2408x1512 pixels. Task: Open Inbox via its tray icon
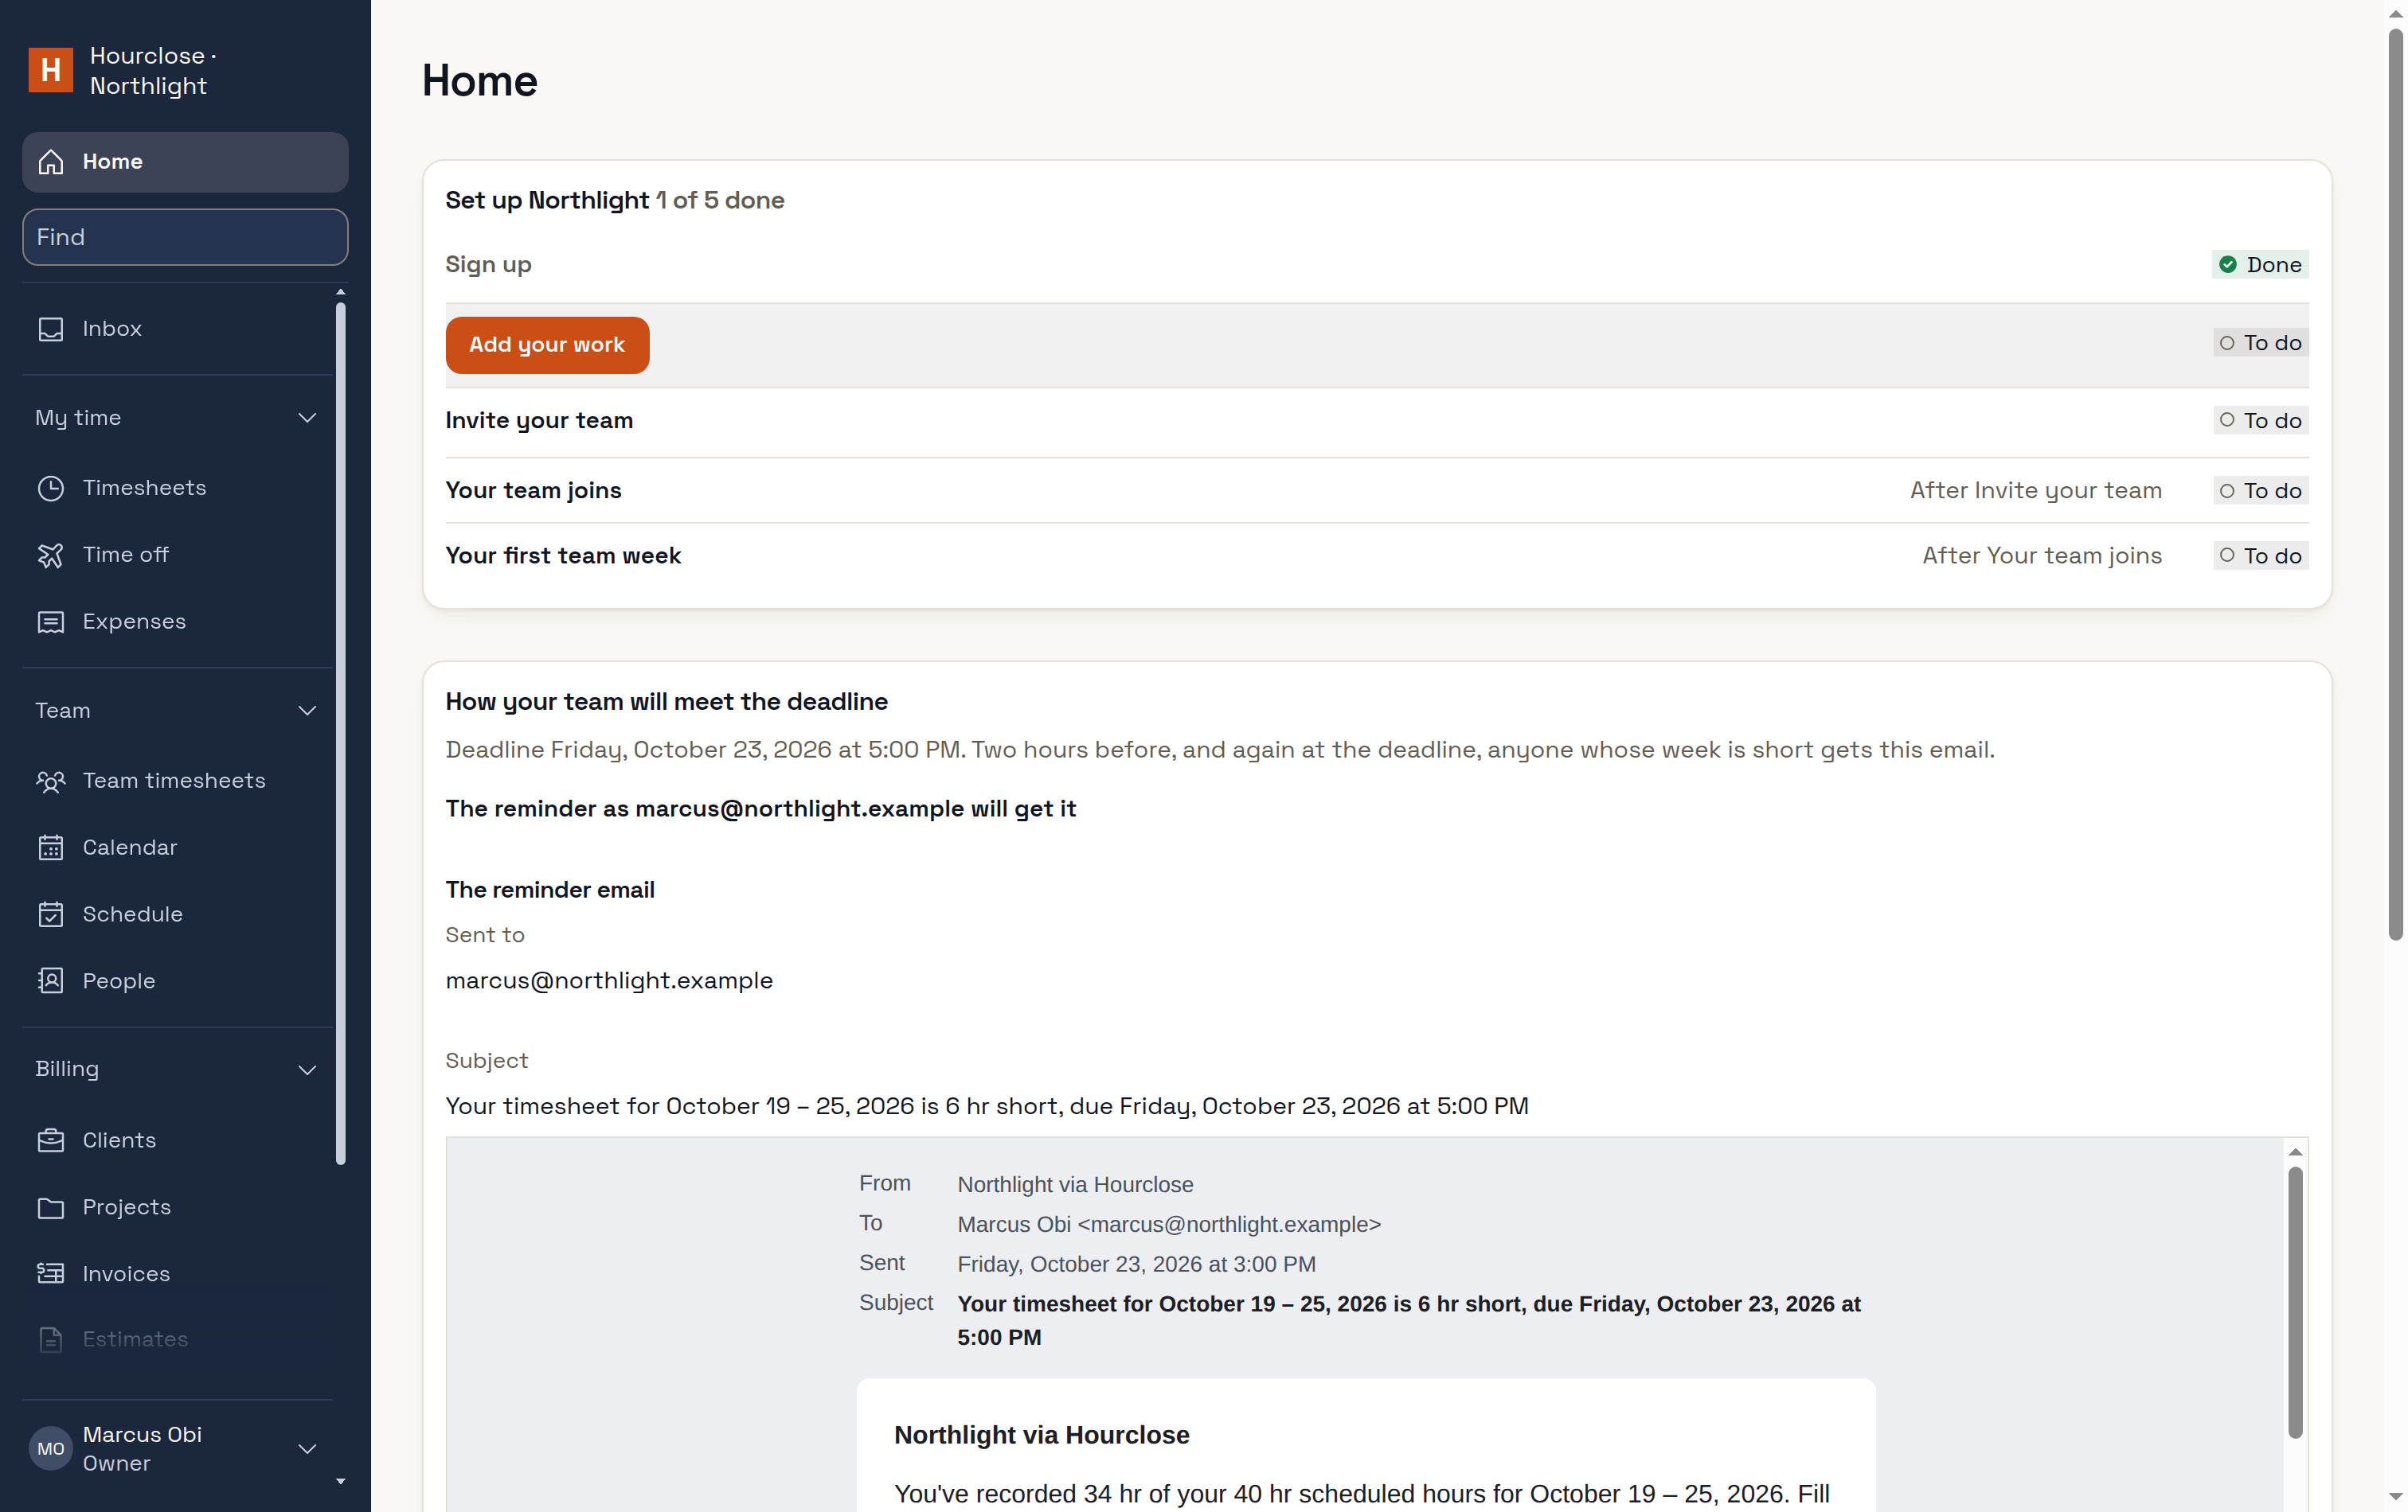pyautogui.click(x=51, y=329)
